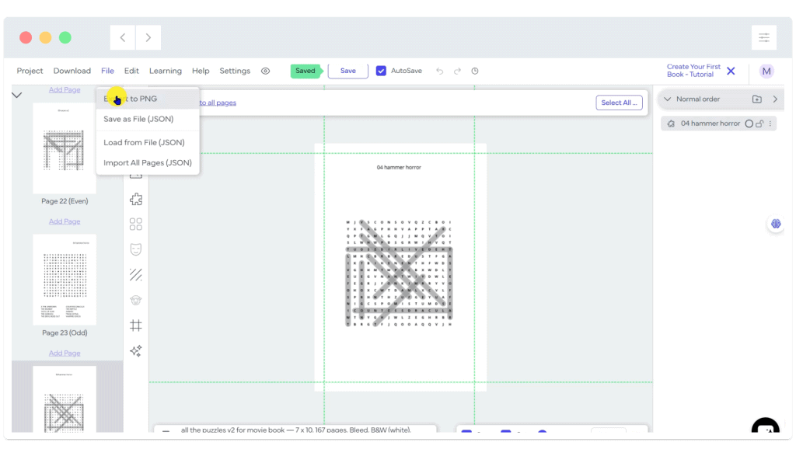796x456 pixels.
Task: Open more options for 04 hammer horror layer
Action: 770,124
